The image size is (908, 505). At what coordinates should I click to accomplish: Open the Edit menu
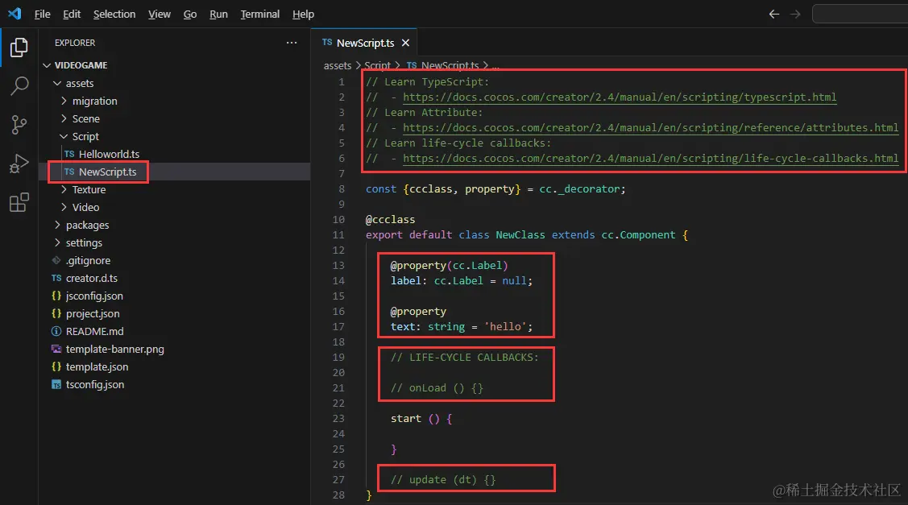tap(72, 14)
